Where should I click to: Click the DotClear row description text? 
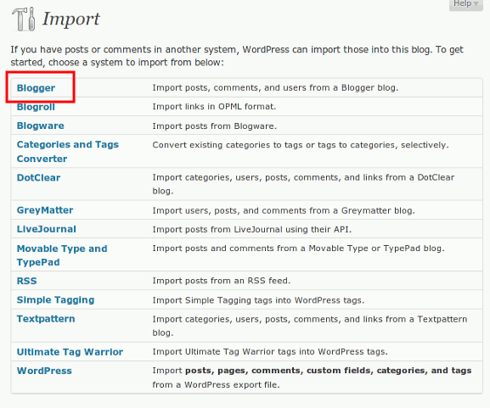coord(303,184)
